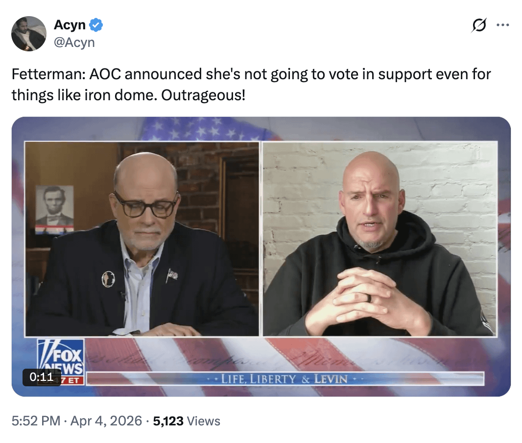View the 5,123 Views count
This screenshot has height=443, width=522.
tap(187, 421)
